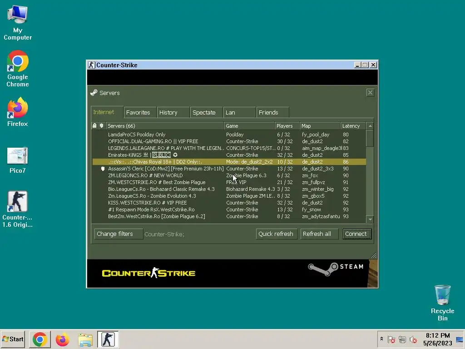Switch to the Lan tab
The image size is (465, 349).
click(x=240, y=113)
